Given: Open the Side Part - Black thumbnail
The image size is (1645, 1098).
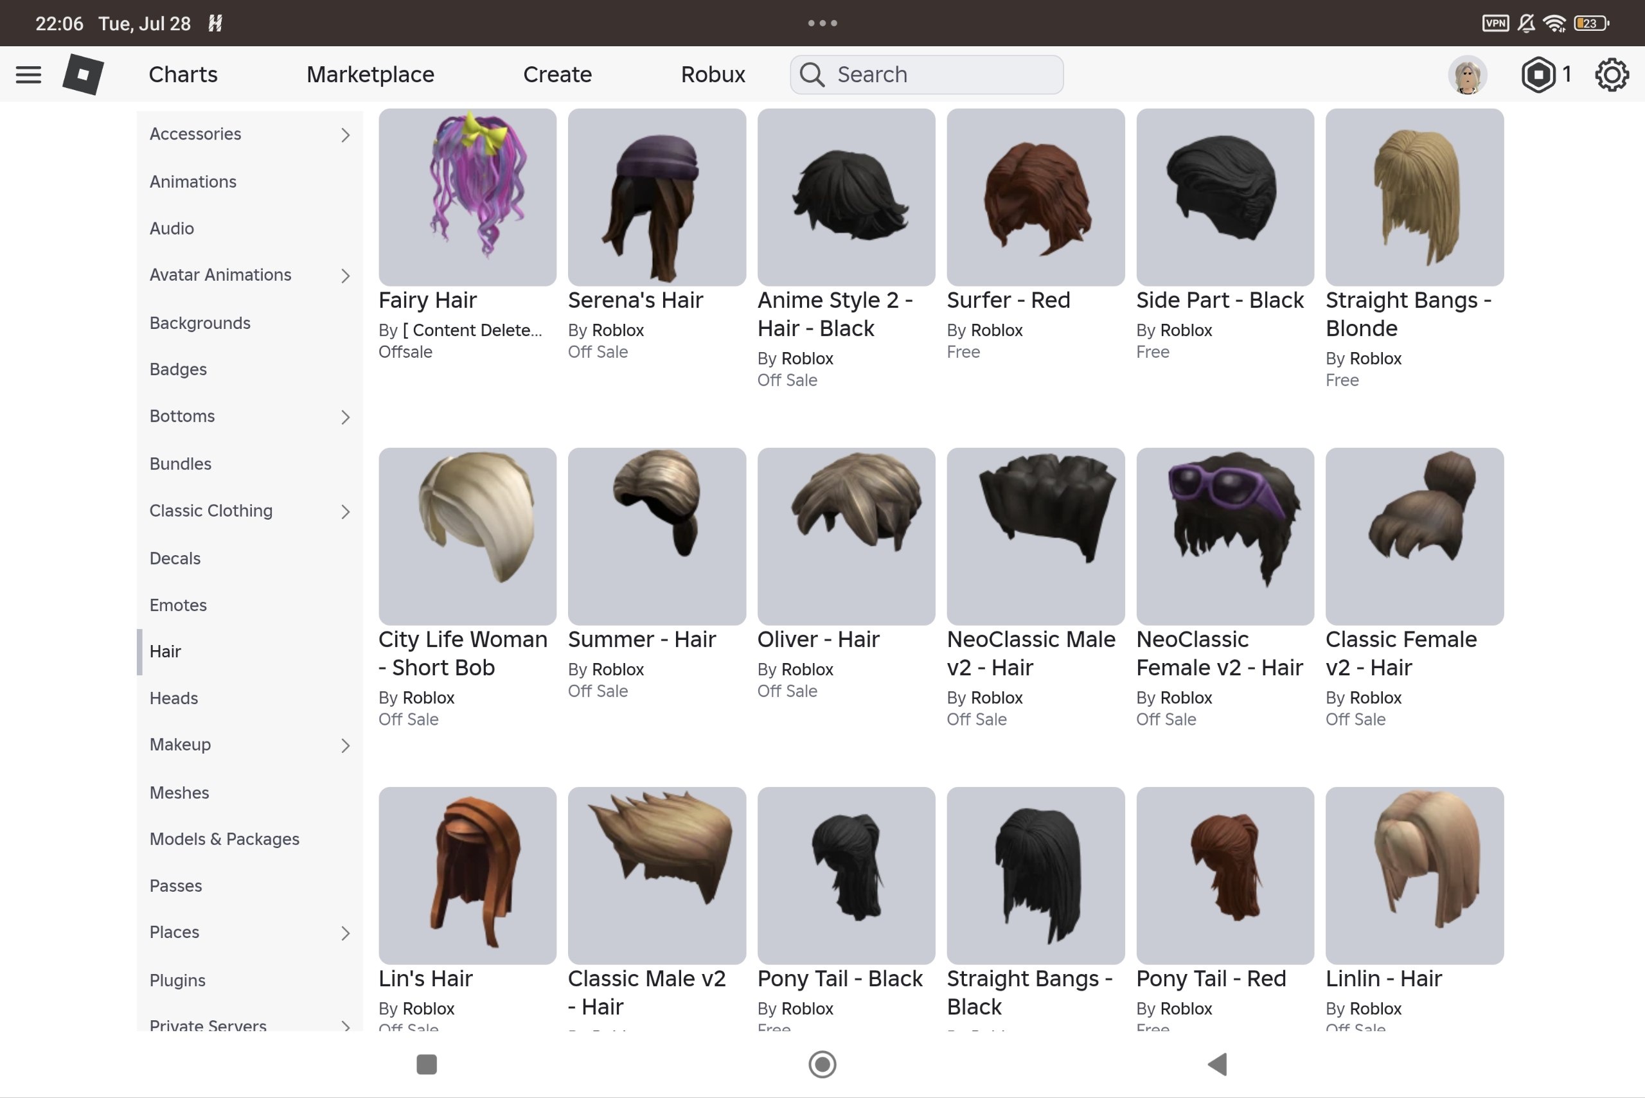Looking at the screenshot, I should (1225, 197).
